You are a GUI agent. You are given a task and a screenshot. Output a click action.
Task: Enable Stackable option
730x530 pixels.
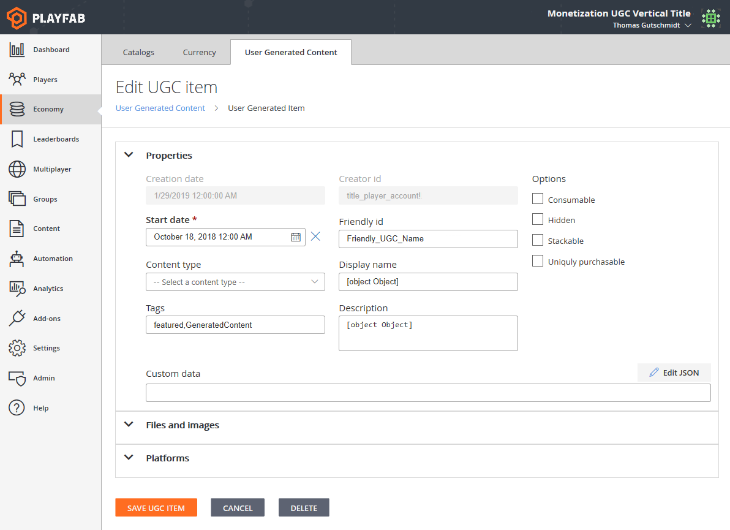tap(537, 240)
